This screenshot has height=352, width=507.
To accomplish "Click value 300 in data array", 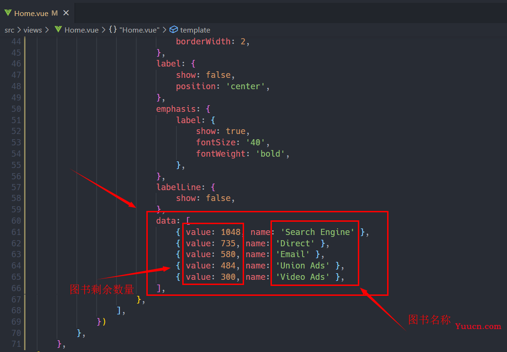I will [x=228, y=277].
